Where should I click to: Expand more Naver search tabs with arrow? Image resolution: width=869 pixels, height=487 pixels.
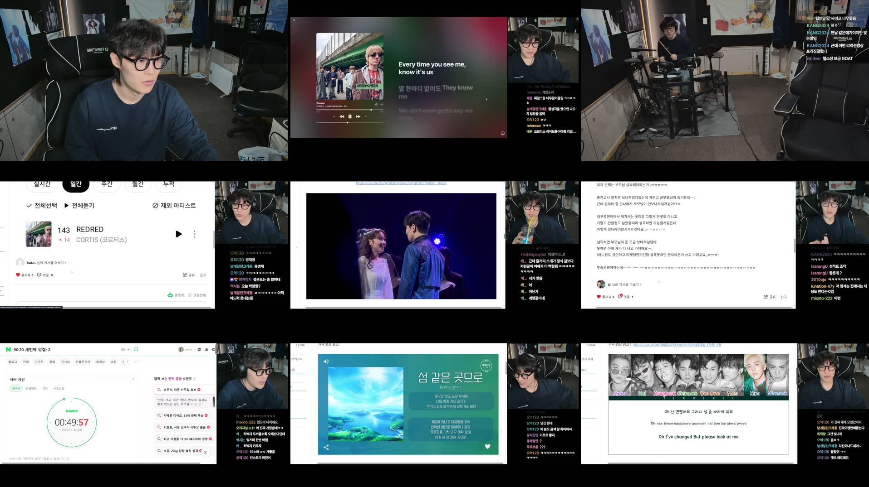coord(128,362)
